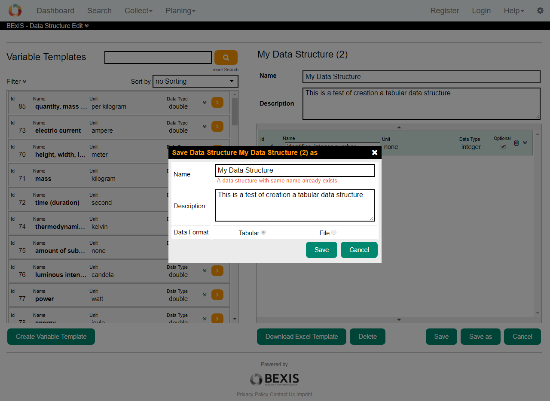Click the variable templates list scrollbar
The height and width of the screenshot is (401, 550).
tap(235, 112)
